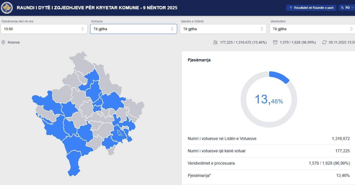Click the Kosova location label

coord(14,42)
